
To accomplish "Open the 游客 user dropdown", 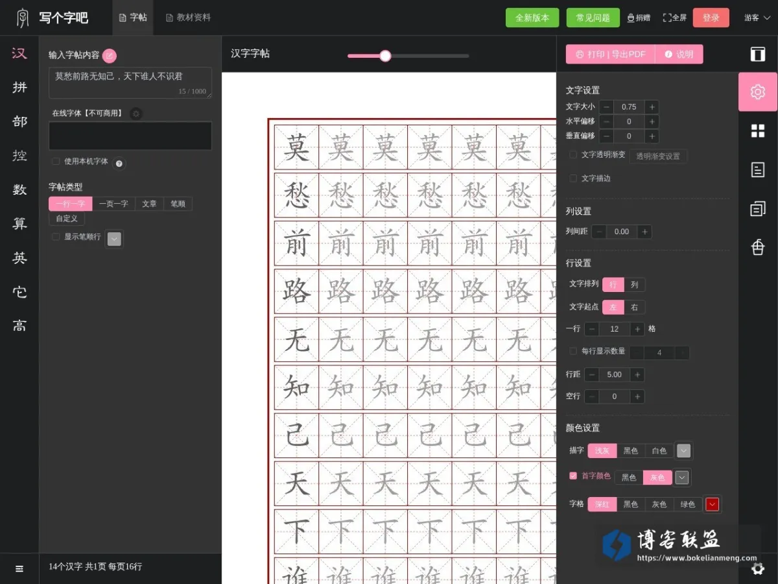I will pyautogui.click(x=757, y=18).
